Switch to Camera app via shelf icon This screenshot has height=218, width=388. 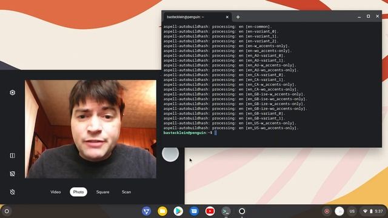click(242, 211)
